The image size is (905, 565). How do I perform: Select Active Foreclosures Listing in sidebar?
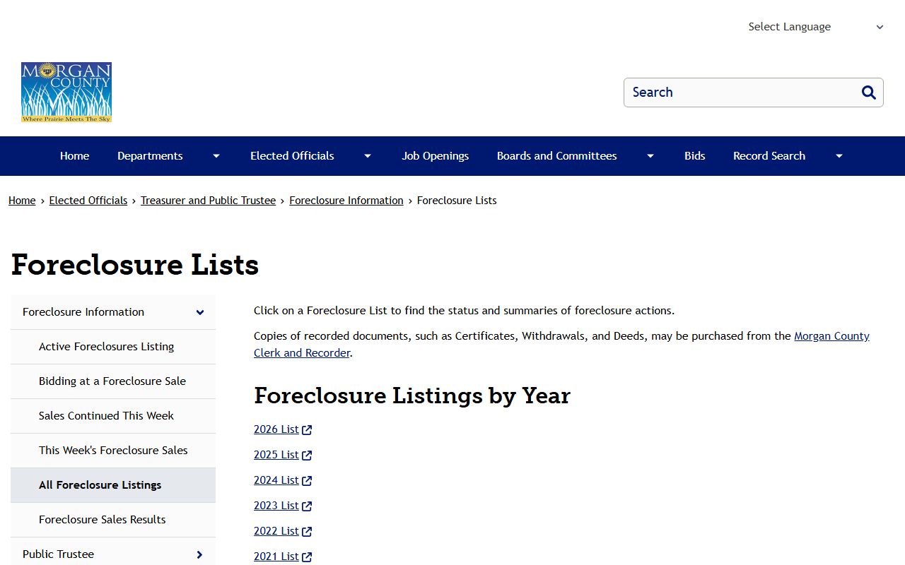click(x=113, y=347)
